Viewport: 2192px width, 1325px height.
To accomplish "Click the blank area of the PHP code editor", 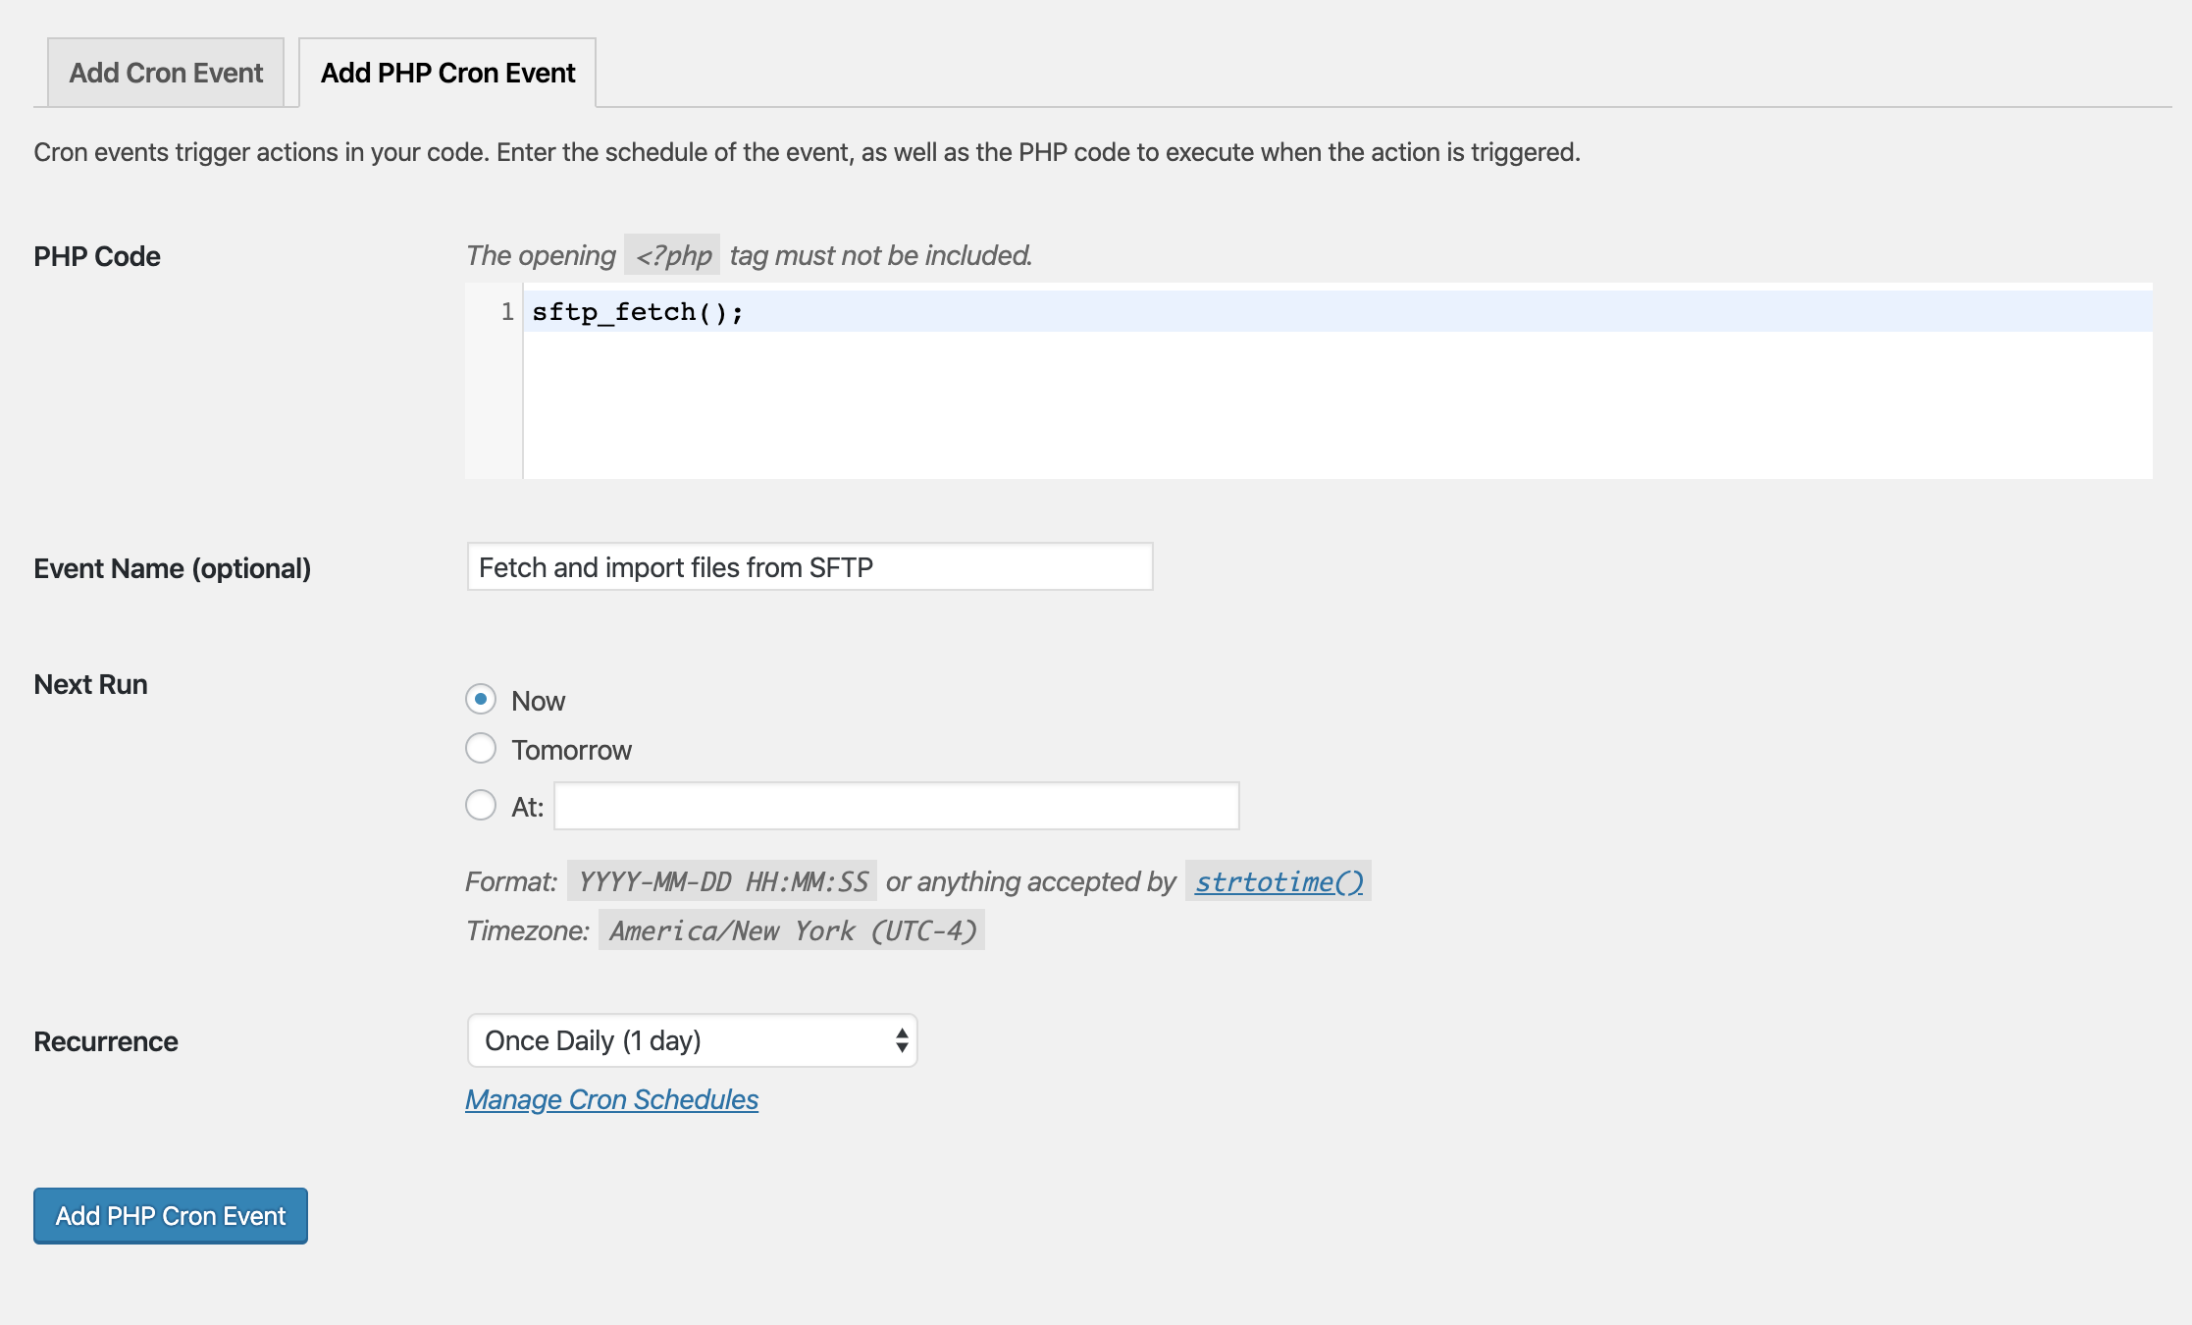I will [x=1337, y=404].
